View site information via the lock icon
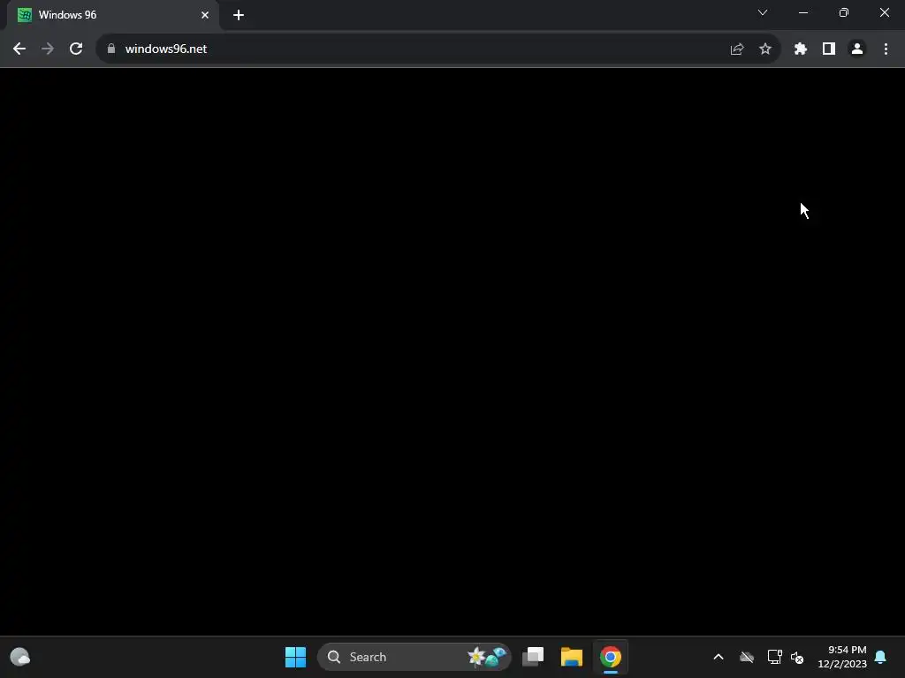Image resolution: width=905 pixels, height=678 pixels. [111, 49]
